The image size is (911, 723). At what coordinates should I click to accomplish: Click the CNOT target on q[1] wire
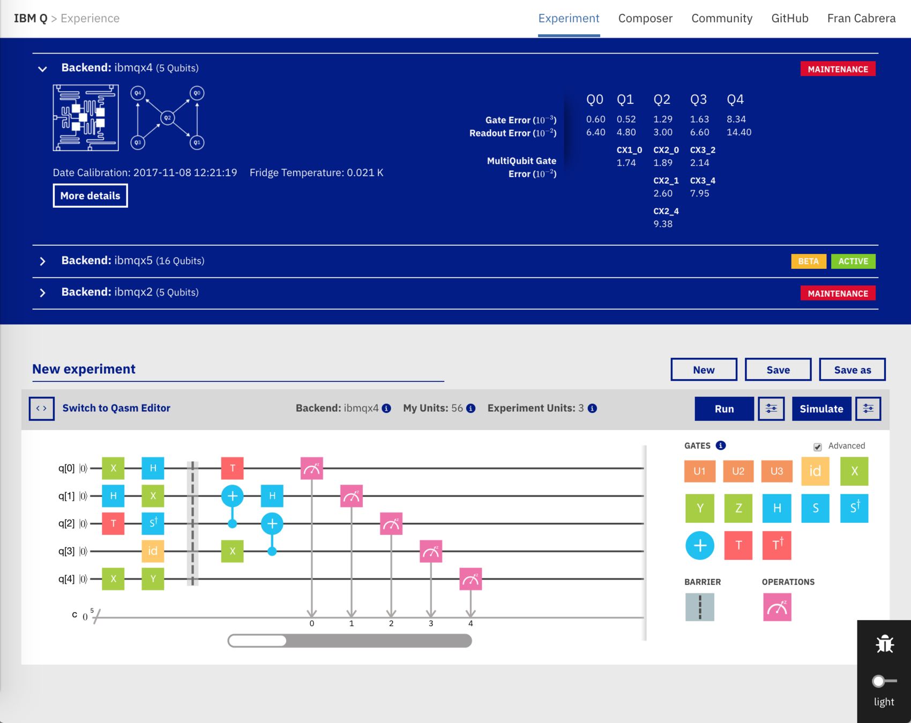click(x=233, y=496)
